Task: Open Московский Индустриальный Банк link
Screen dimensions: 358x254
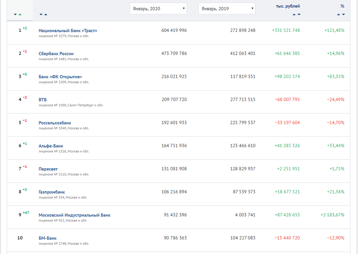Action: pyautogui.click(x=75, y=215)
